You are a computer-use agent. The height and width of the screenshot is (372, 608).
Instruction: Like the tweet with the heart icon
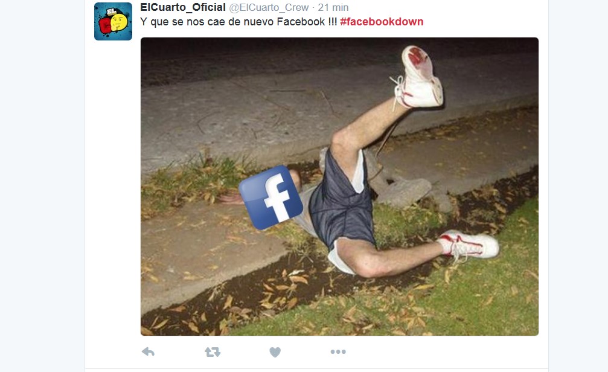[x=275, y=352]
